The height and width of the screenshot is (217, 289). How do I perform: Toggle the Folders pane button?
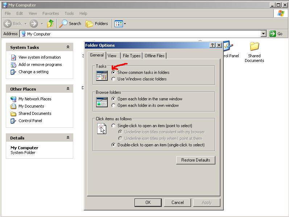click(97, 24)
